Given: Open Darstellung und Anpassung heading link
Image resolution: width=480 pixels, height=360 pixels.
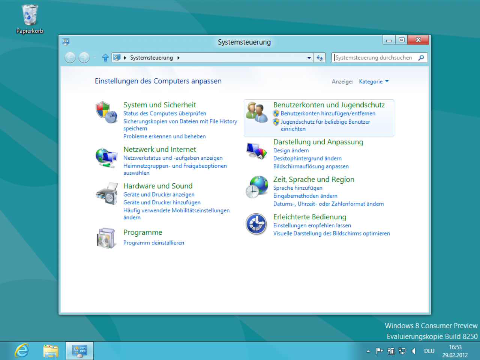Looking at the screenshot, I should 318,142.
